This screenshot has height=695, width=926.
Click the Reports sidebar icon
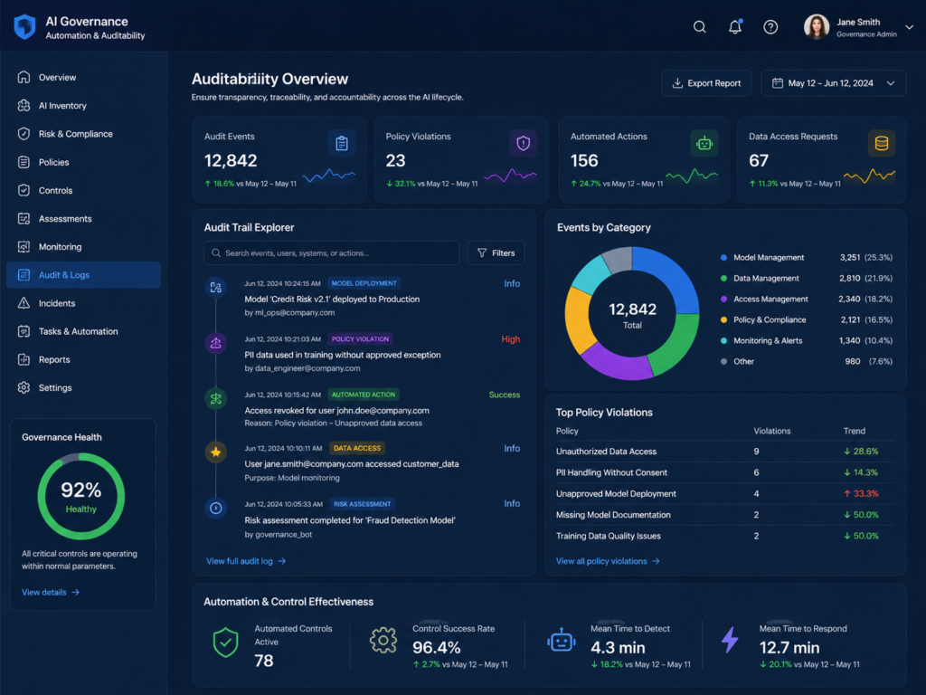pyautogui.click(x=24, y=359)
